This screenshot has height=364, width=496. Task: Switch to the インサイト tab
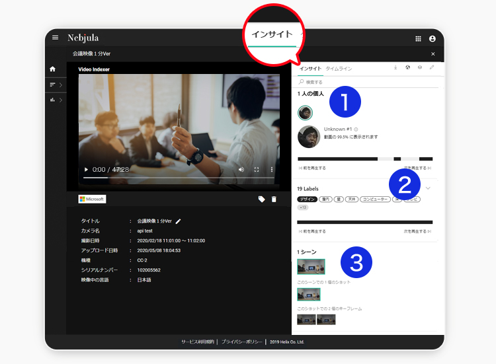pos(310,69)
